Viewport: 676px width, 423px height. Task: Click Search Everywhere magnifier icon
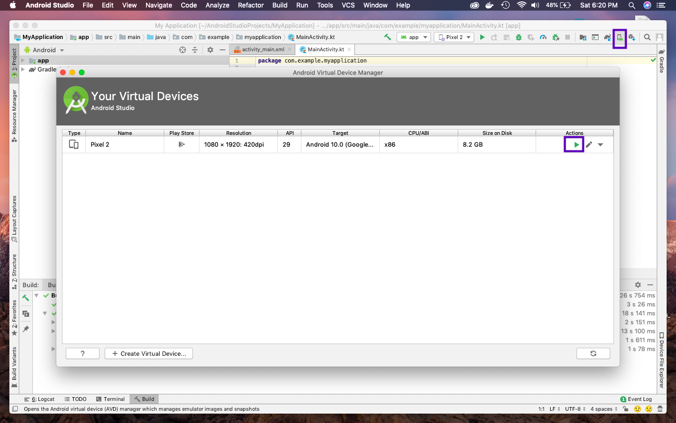point(647,37)
